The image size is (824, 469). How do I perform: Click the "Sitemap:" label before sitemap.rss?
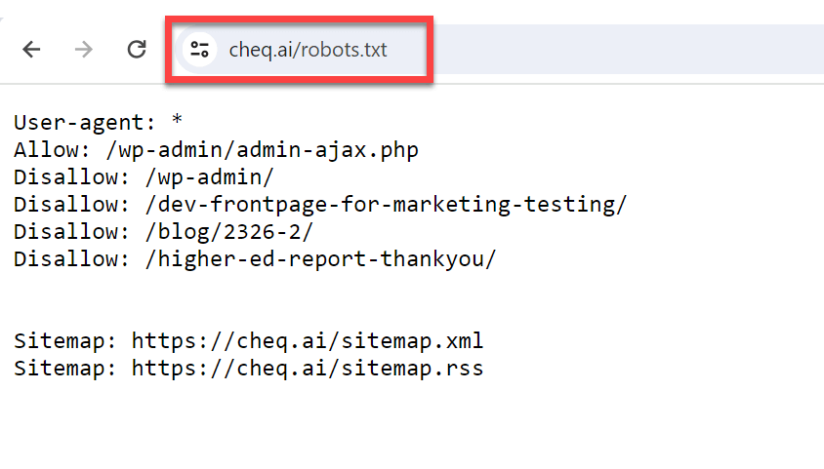click(x=65, y=369)
